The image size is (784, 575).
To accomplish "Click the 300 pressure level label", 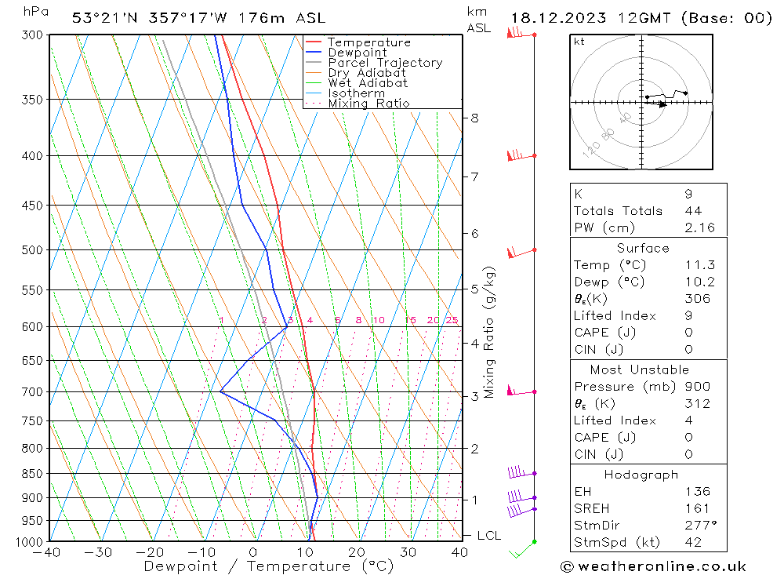I will click(32, 35).
